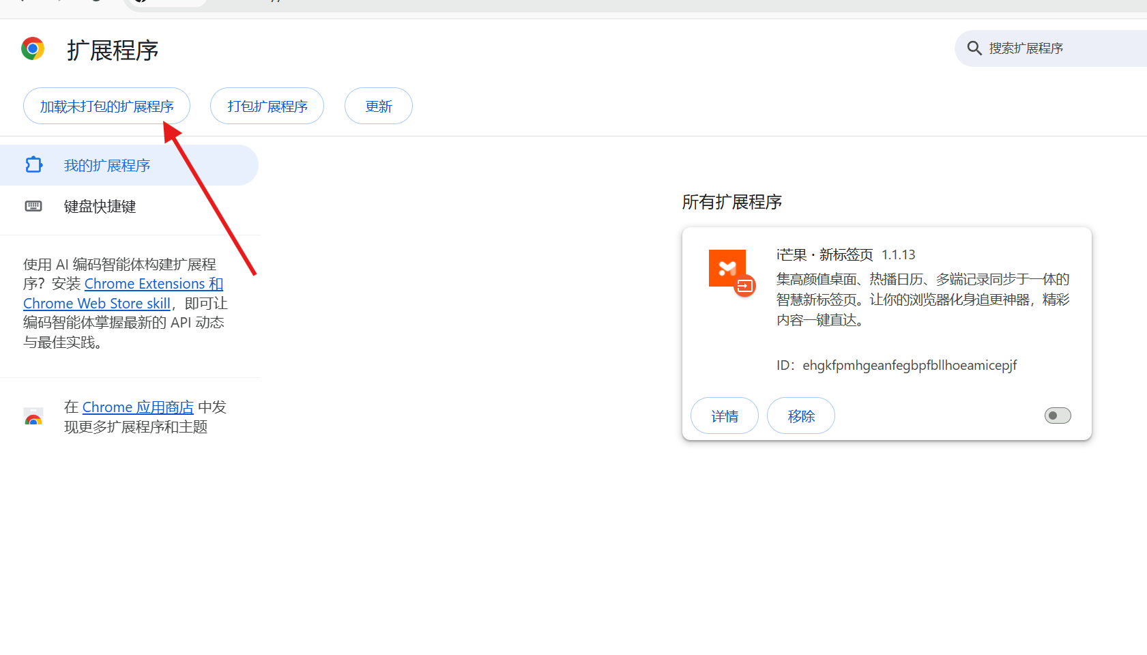Open the Chrome 应用商店 link
Image resolution: width=1147 pixels, height=655 pixels.
pos(138,407)
